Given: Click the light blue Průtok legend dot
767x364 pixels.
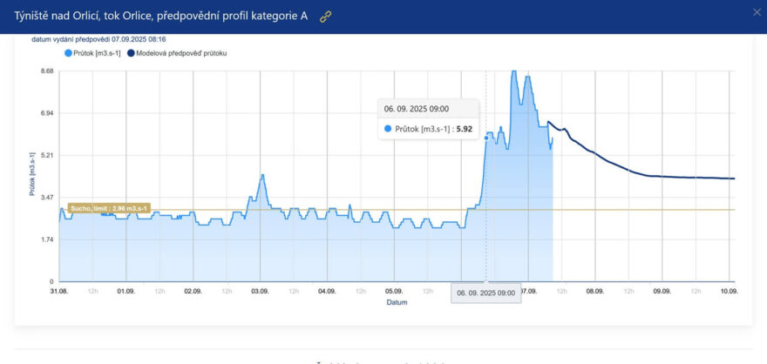Looking at the screenshot, I should 69,53.
